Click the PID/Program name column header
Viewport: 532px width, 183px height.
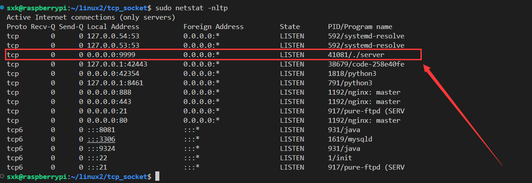360,26
